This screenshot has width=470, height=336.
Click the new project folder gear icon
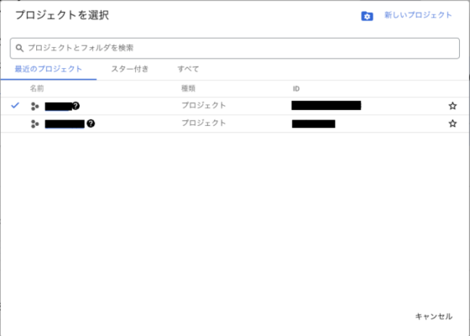(x=367, y=16)
